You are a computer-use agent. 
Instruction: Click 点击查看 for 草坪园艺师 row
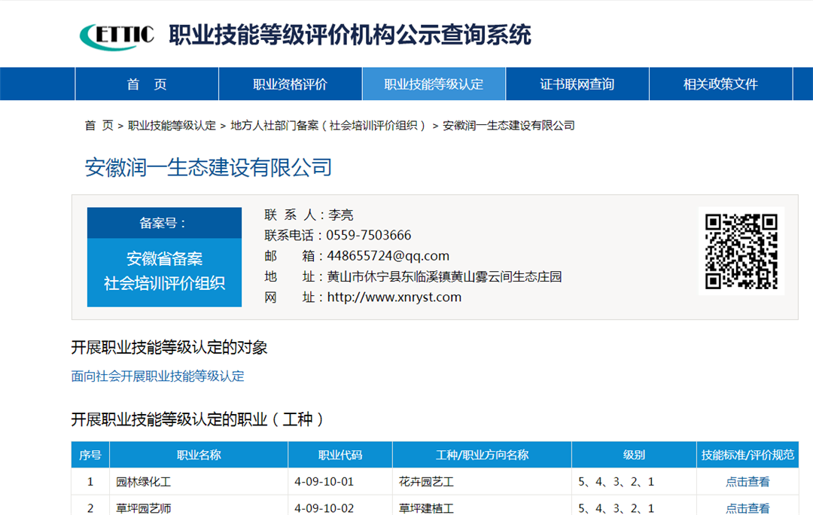point(748,508)
